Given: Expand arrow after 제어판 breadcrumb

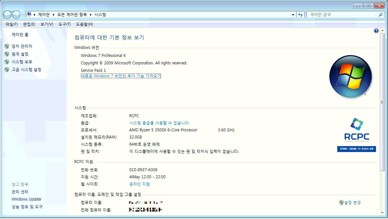Looking at the screenshot, I should point(54,15).
